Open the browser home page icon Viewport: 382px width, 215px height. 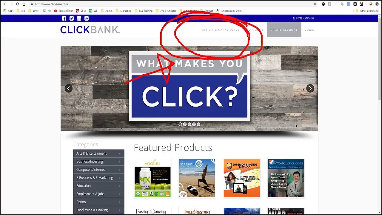pos(24,4)
